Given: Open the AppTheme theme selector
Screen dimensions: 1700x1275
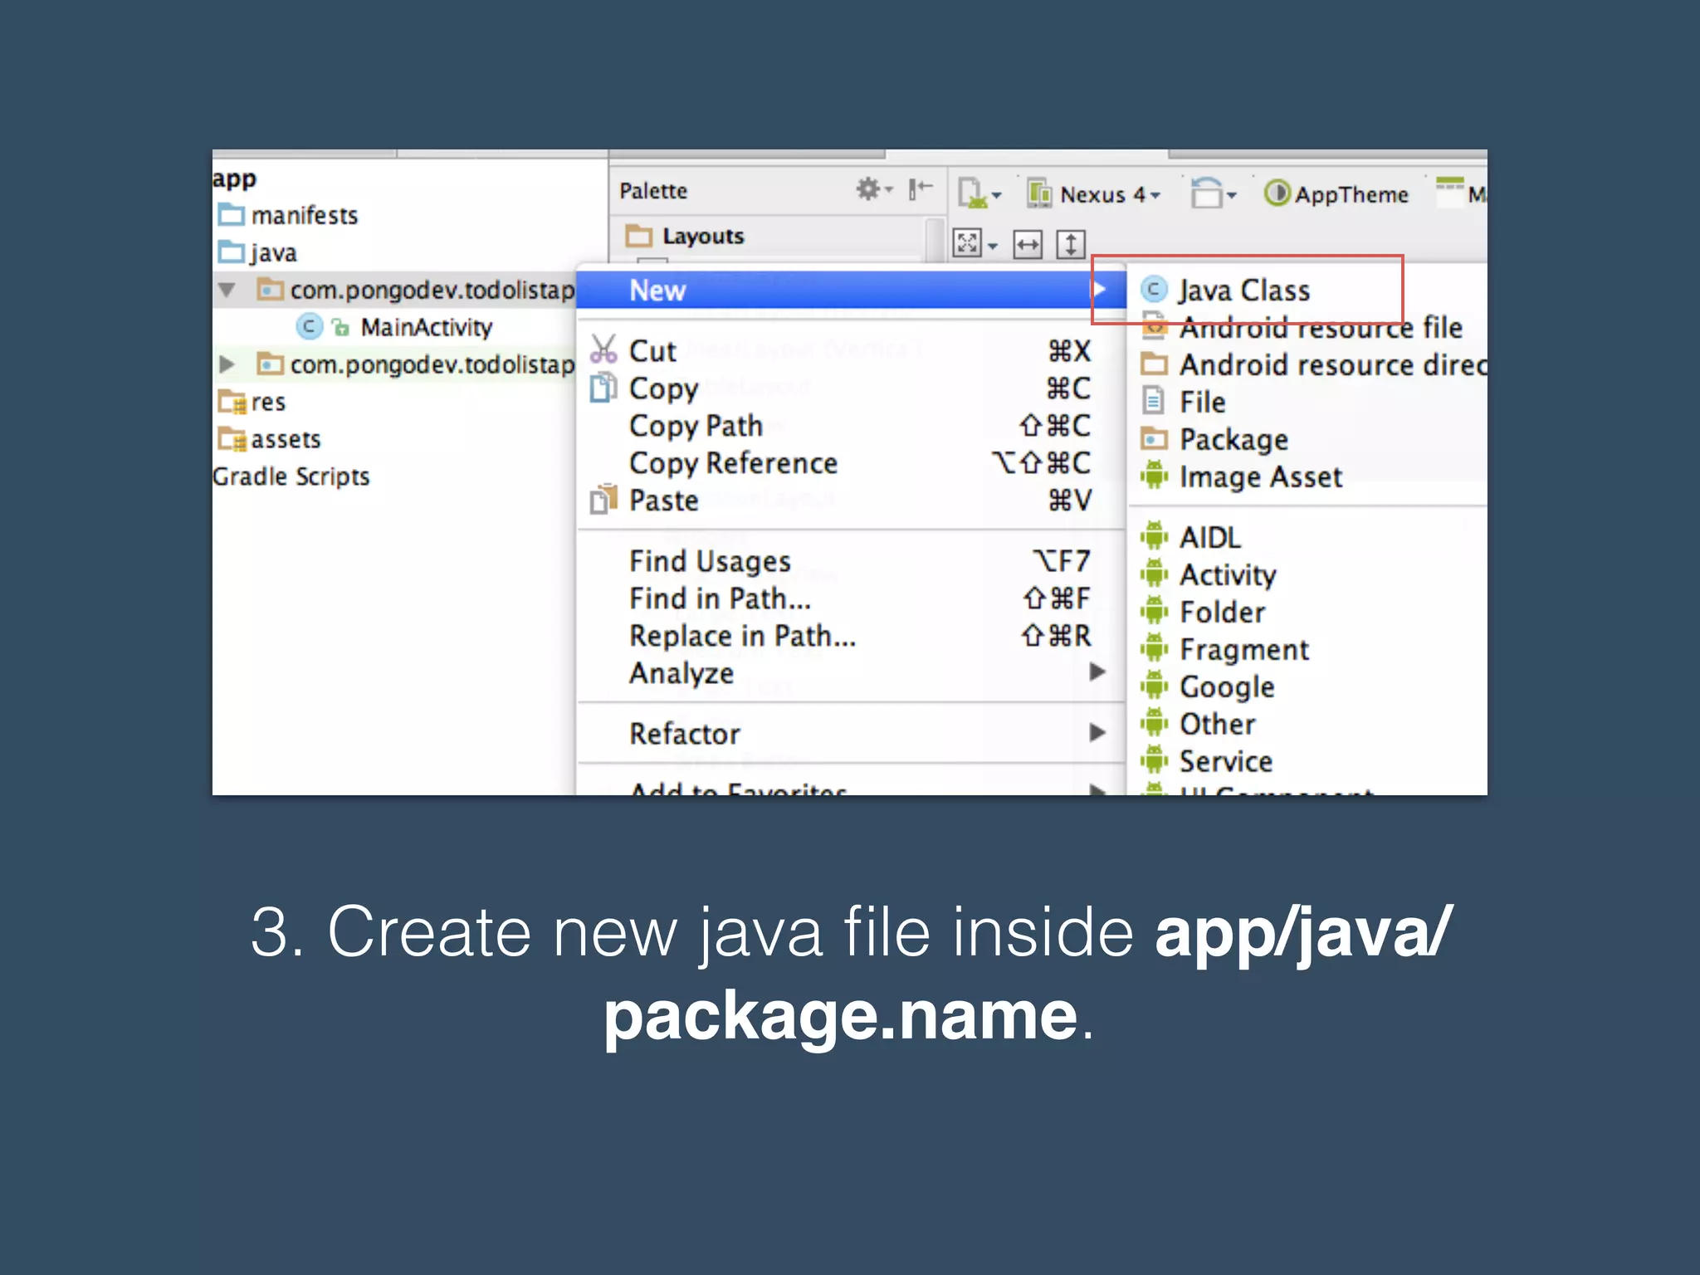Looking at the screenshot, I should click(1336, 194).
